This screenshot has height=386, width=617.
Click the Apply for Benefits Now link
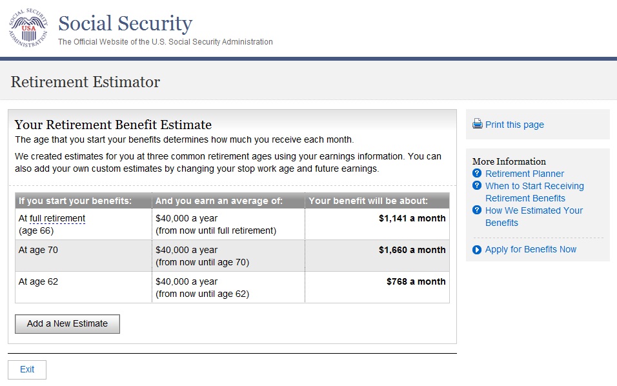click(x=531, y=250)
